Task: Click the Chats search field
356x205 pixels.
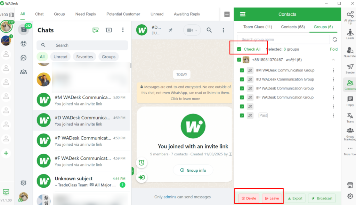Action: pos(82,45)
